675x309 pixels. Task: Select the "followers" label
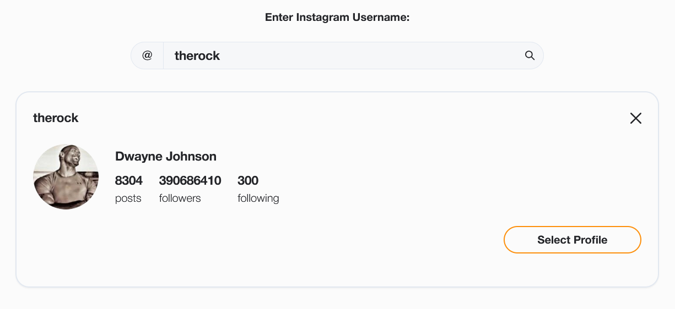(x=180, y=198)
